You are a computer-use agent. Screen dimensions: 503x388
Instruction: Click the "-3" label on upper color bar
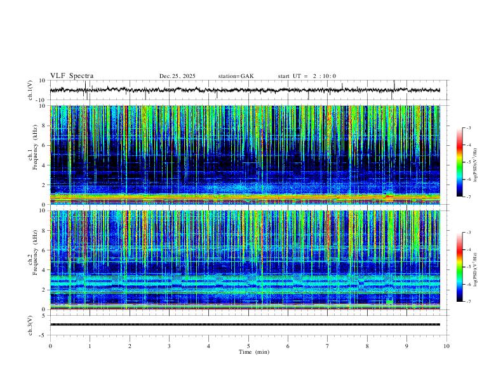[x=468, y=127]
